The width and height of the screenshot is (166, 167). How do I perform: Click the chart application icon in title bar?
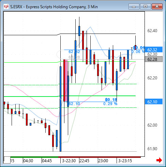pyautogui.click(x=6, y=7)
